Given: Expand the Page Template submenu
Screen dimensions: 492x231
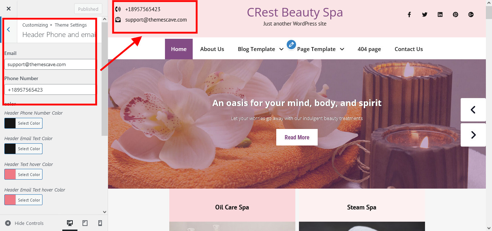Looking at the screenshot, I should (x=342, y=49).
